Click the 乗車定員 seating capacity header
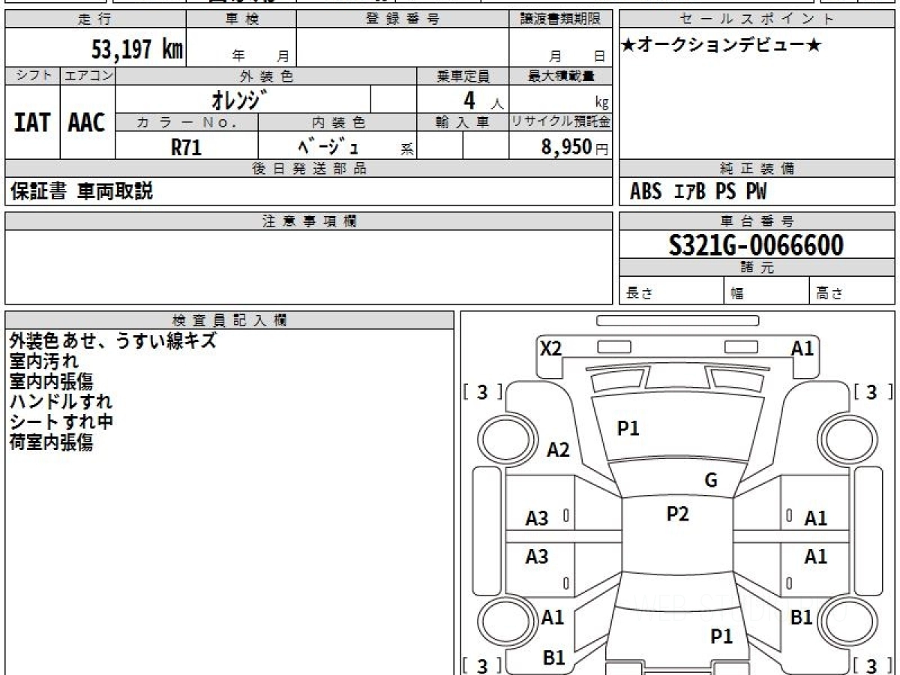This screenshot has width=900, height=675. [463, 76]
